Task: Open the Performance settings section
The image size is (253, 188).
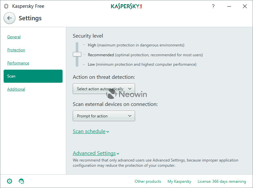Action: tap(18, 63)
